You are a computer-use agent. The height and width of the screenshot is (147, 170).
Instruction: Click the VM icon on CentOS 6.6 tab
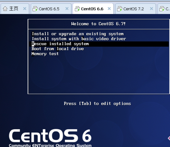[x=77, y=9]
